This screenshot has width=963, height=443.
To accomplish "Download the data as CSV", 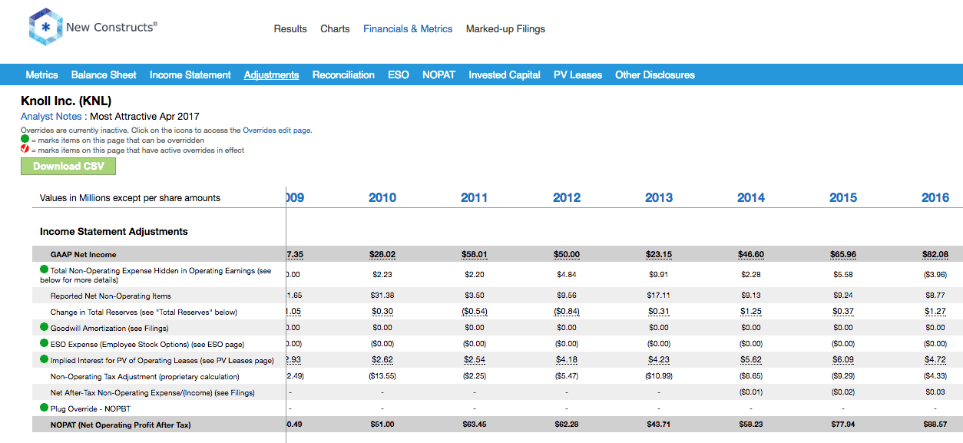I will [x=68, y=166].
